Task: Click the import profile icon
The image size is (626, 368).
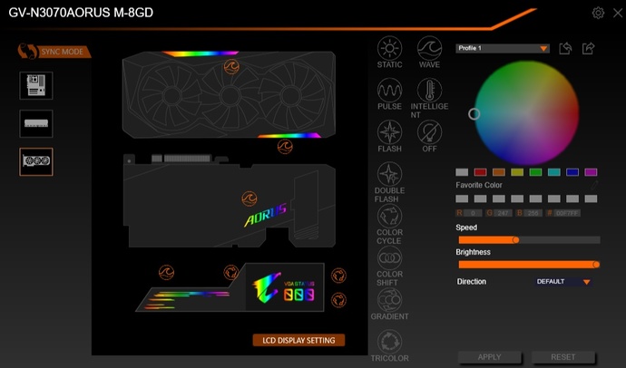Action: pyautogui.click(x=565, y=48)
